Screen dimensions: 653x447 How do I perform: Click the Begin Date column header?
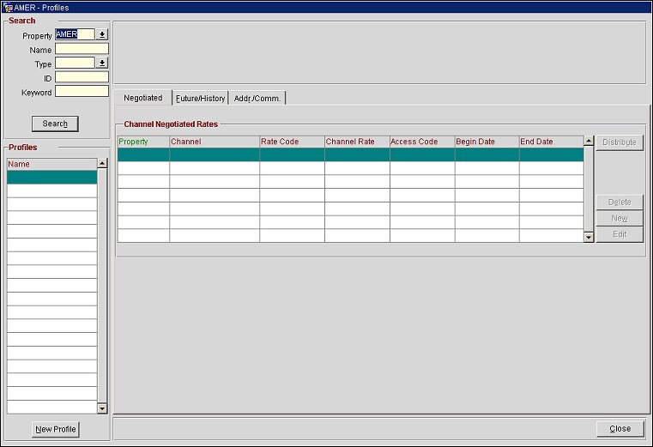pyautogui.click(x=487, y=142)
